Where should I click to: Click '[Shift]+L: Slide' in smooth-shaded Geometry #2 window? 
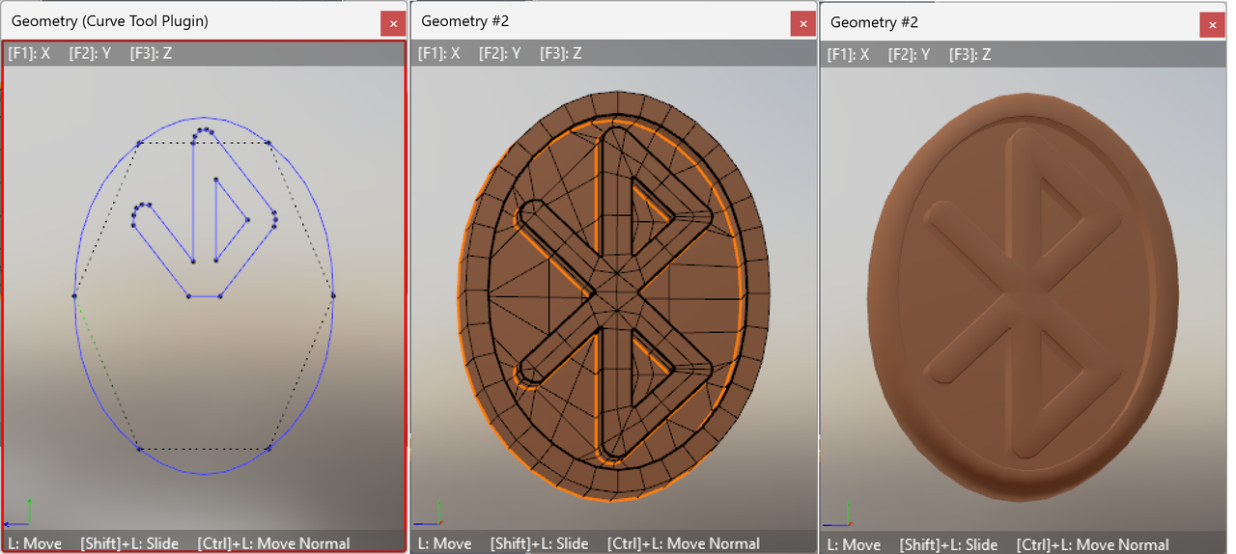(x=949, y=544)
